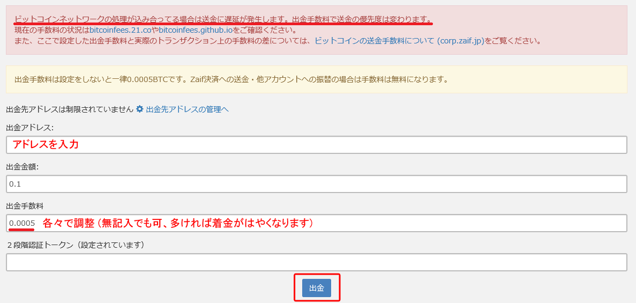Click the 出金先アドレスは制限されていません text
Image resolution: width=636 pixels, height=303 pixels.
70,109
